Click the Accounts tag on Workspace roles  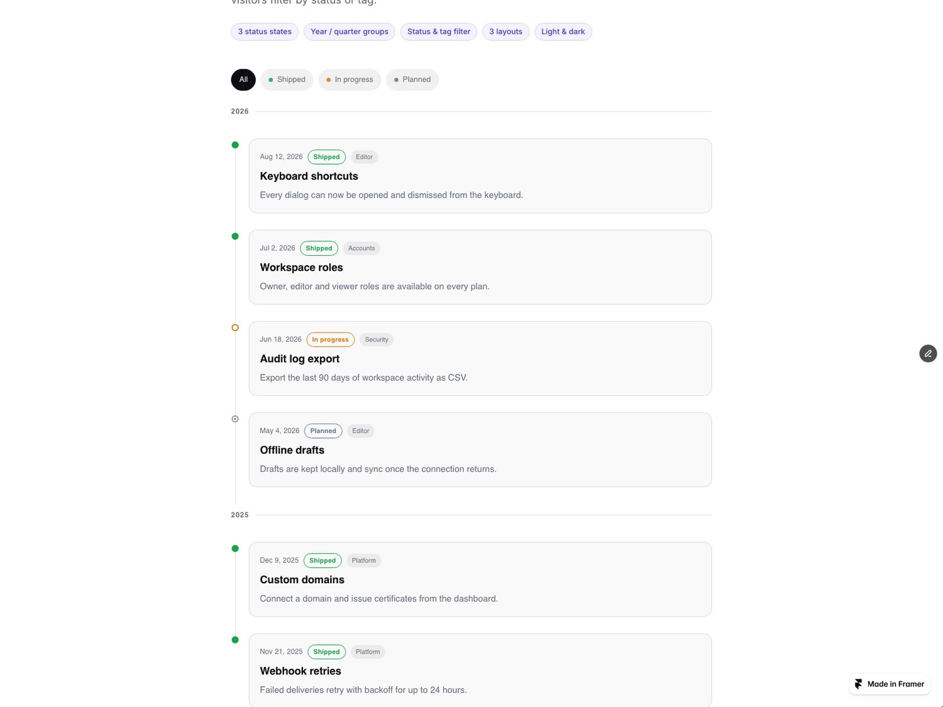point(361,248)
